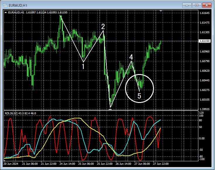
Task: Click the indicator scale value 50
Action: click(200, 127)
